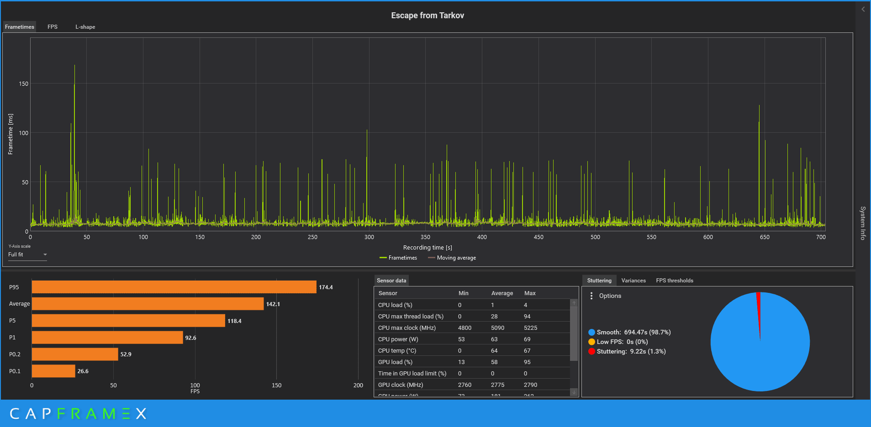The height and width of the screenshot is (427, 871).
Task: Click the Low FPS yellow legend dot
Action: (x=591, y=342)
